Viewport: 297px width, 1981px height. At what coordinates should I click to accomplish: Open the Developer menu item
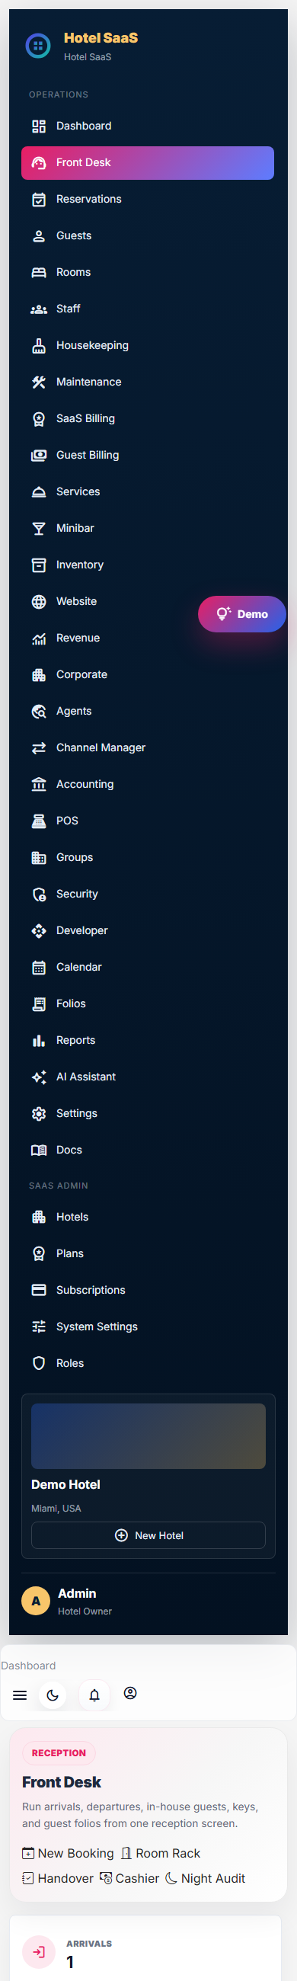(x=148, y=930)
